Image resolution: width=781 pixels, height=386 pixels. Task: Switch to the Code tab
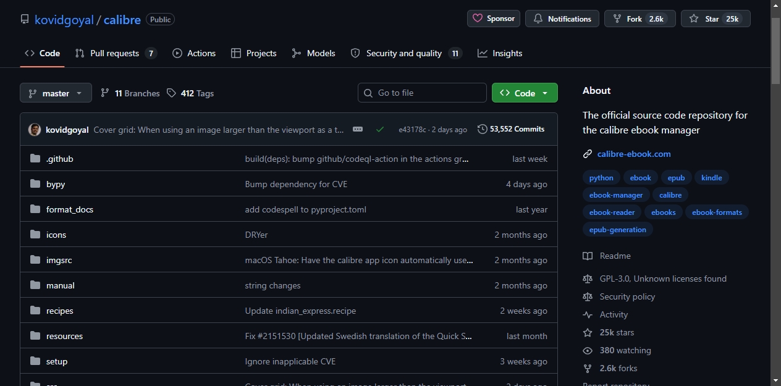point(42,53)
